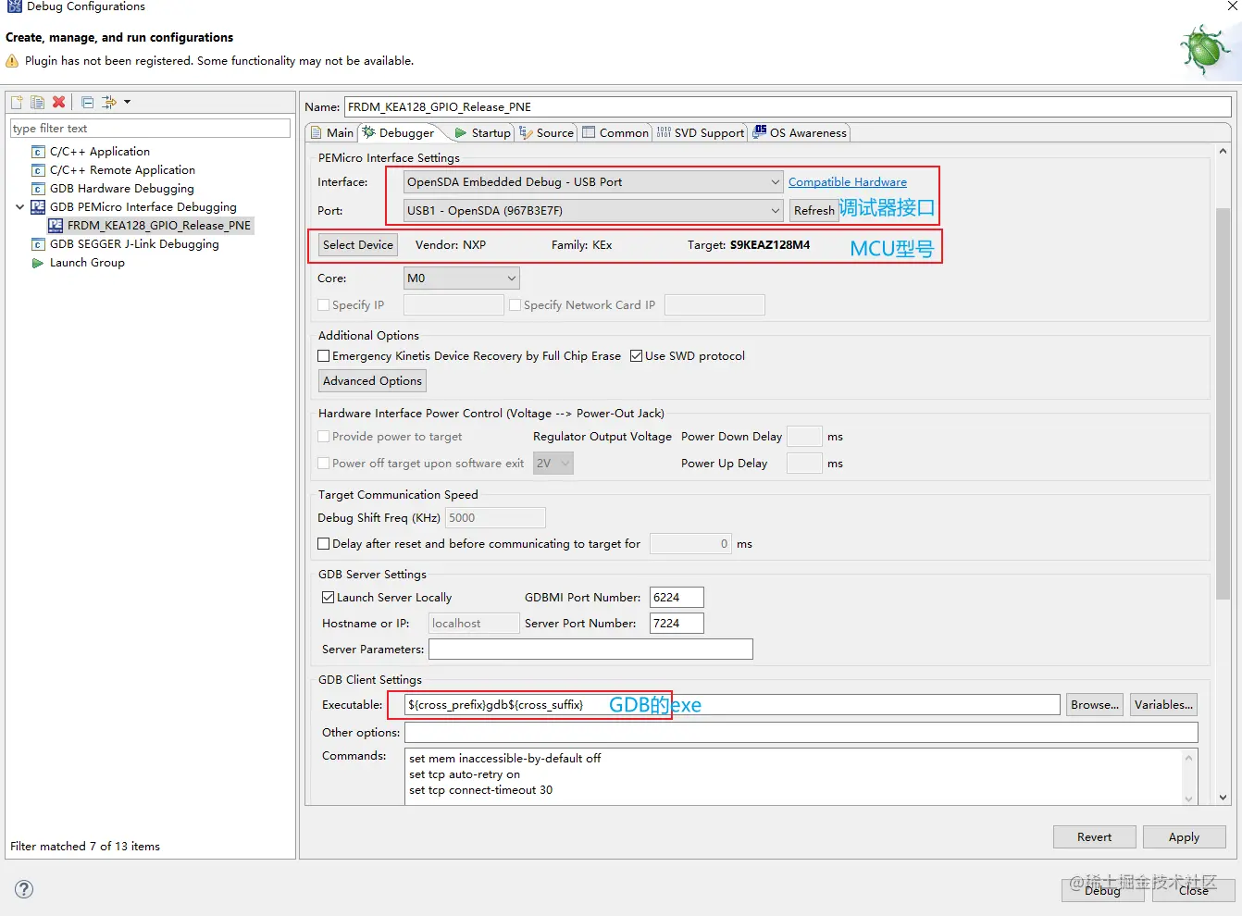Click the GDB SEGGER J-Link Debugging icon
Screen dimensions: 1242x916
pyautogui.click(x=38, y=244)
